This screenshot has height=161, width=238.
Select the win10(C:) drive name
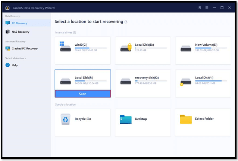pyautogui.click(x=81, y=45)
